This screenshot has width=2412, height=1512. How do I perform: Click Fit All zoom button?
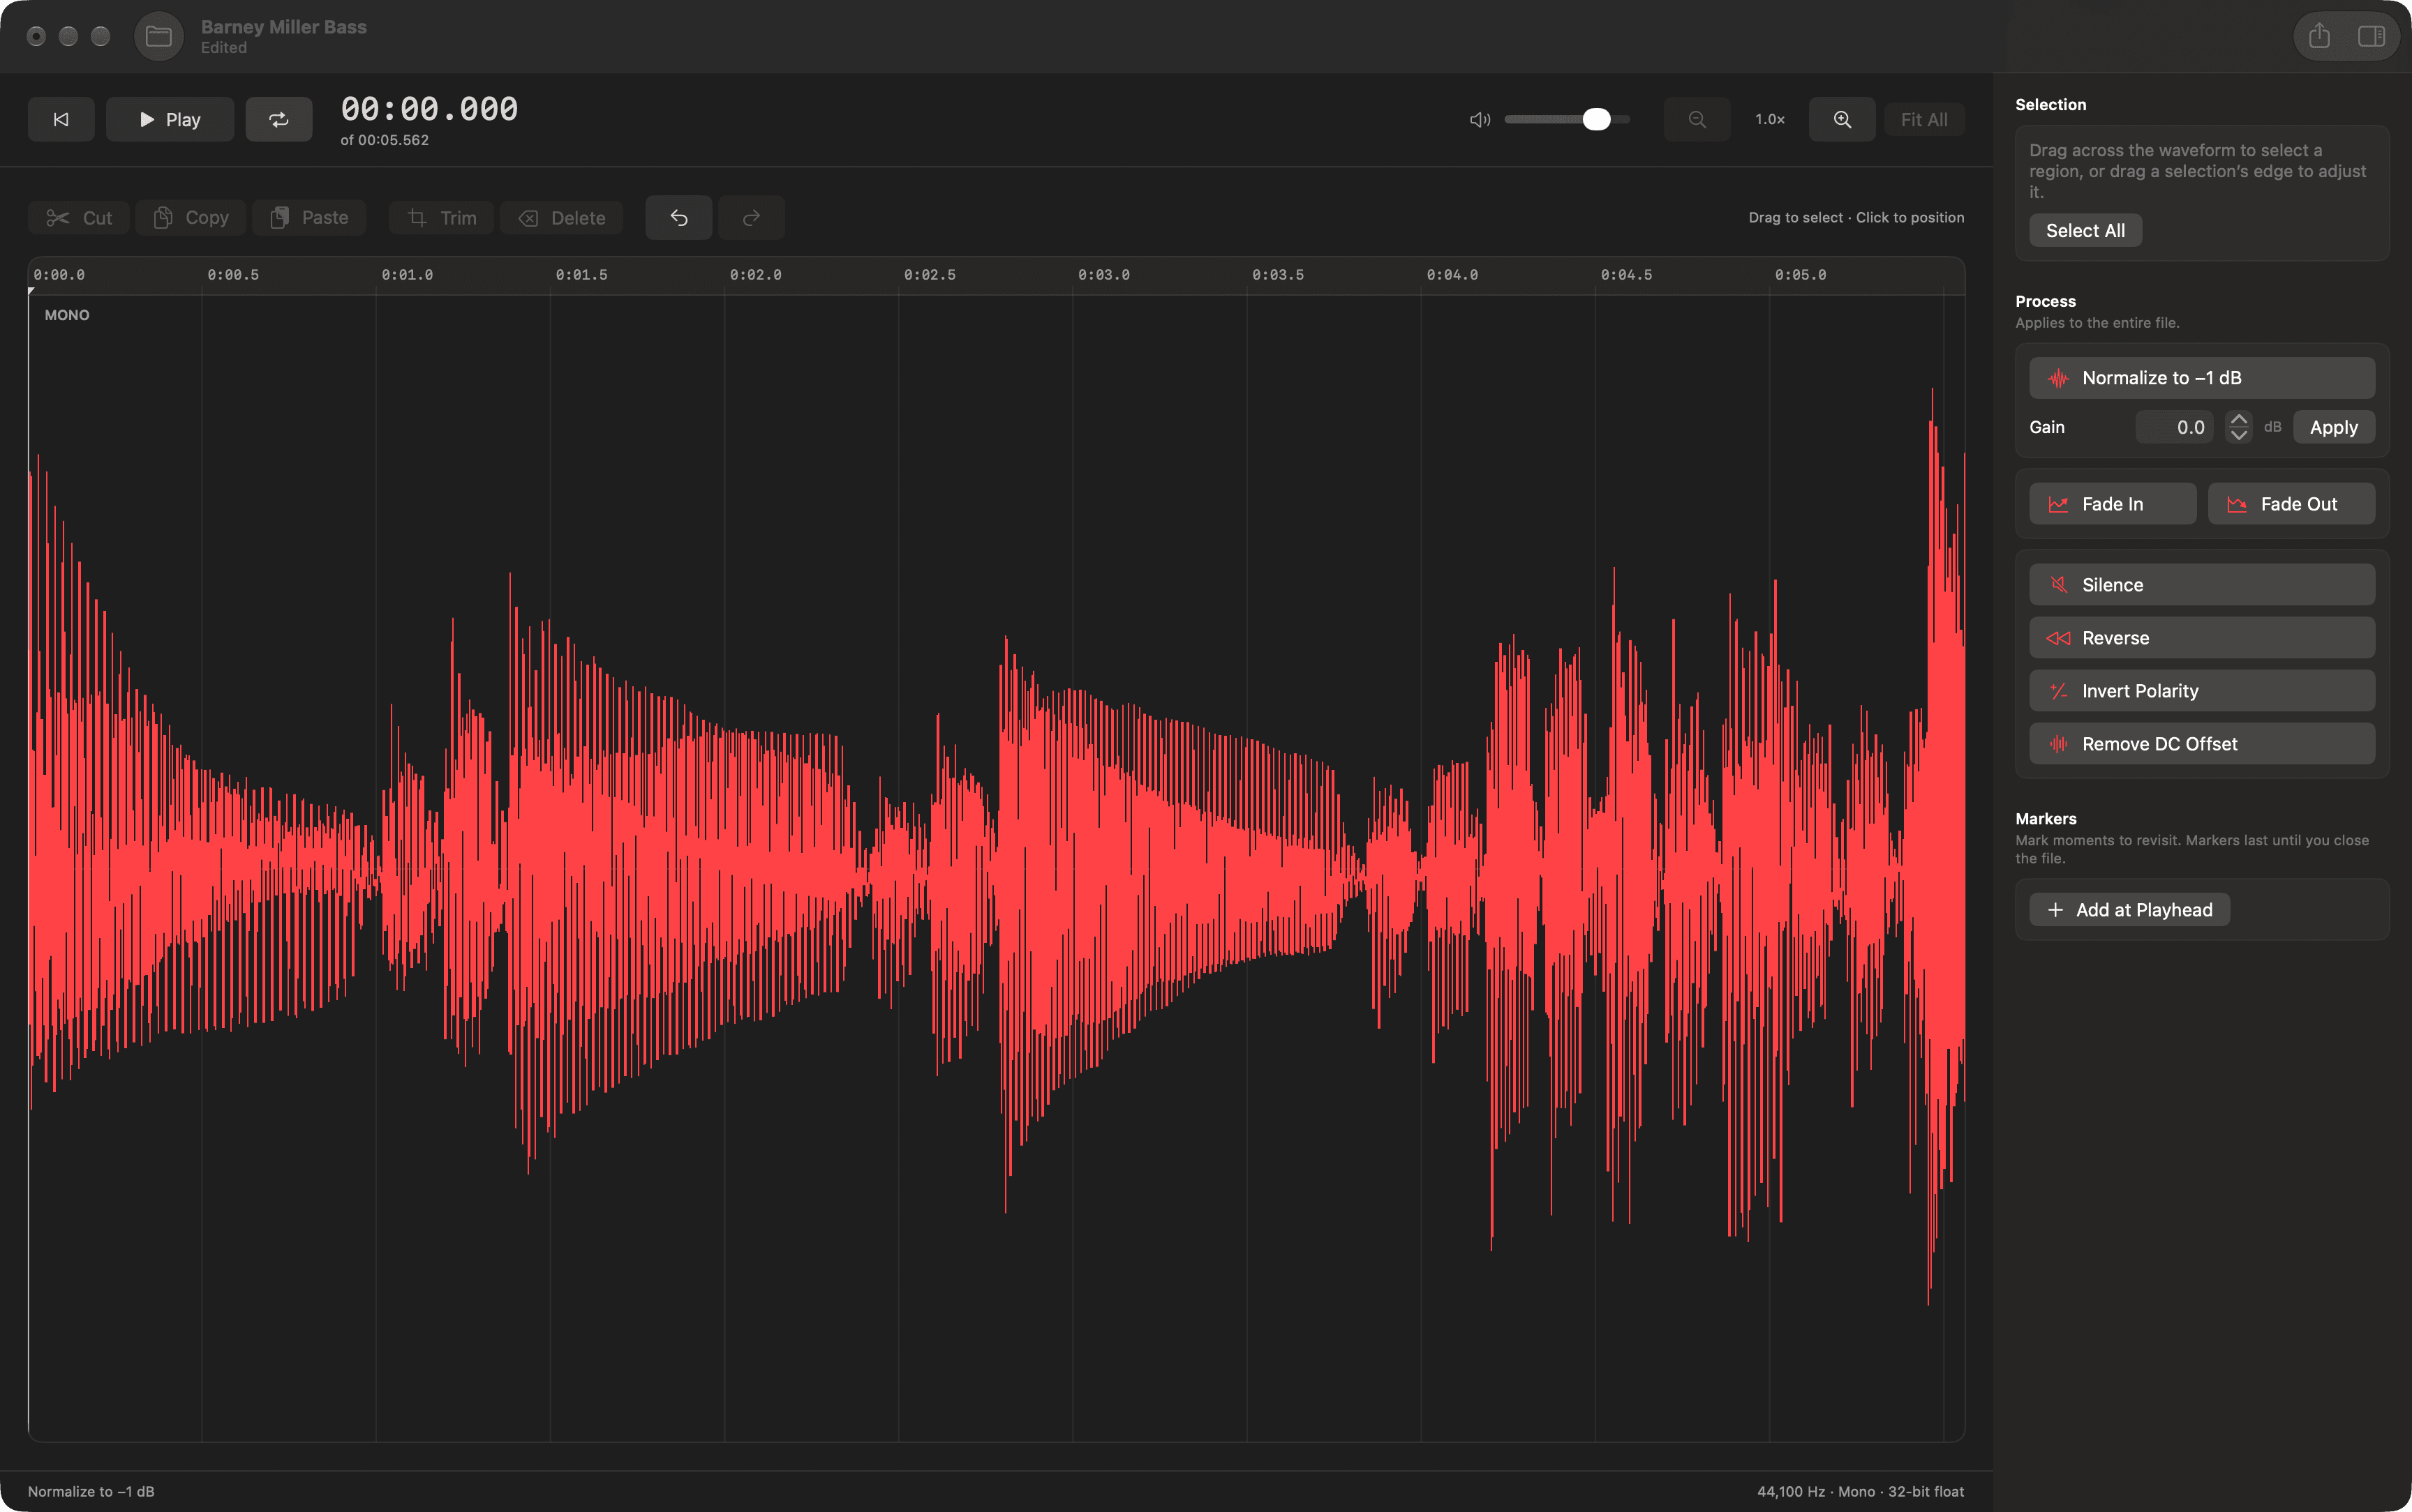1923,120
